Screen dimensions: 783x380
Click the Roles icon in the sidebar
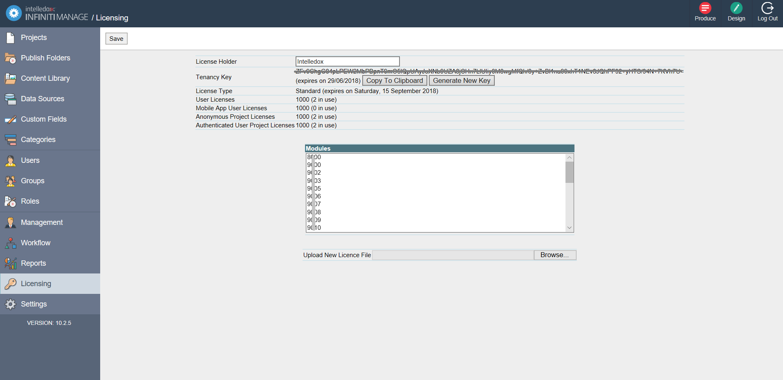click(x=10, y=201)
